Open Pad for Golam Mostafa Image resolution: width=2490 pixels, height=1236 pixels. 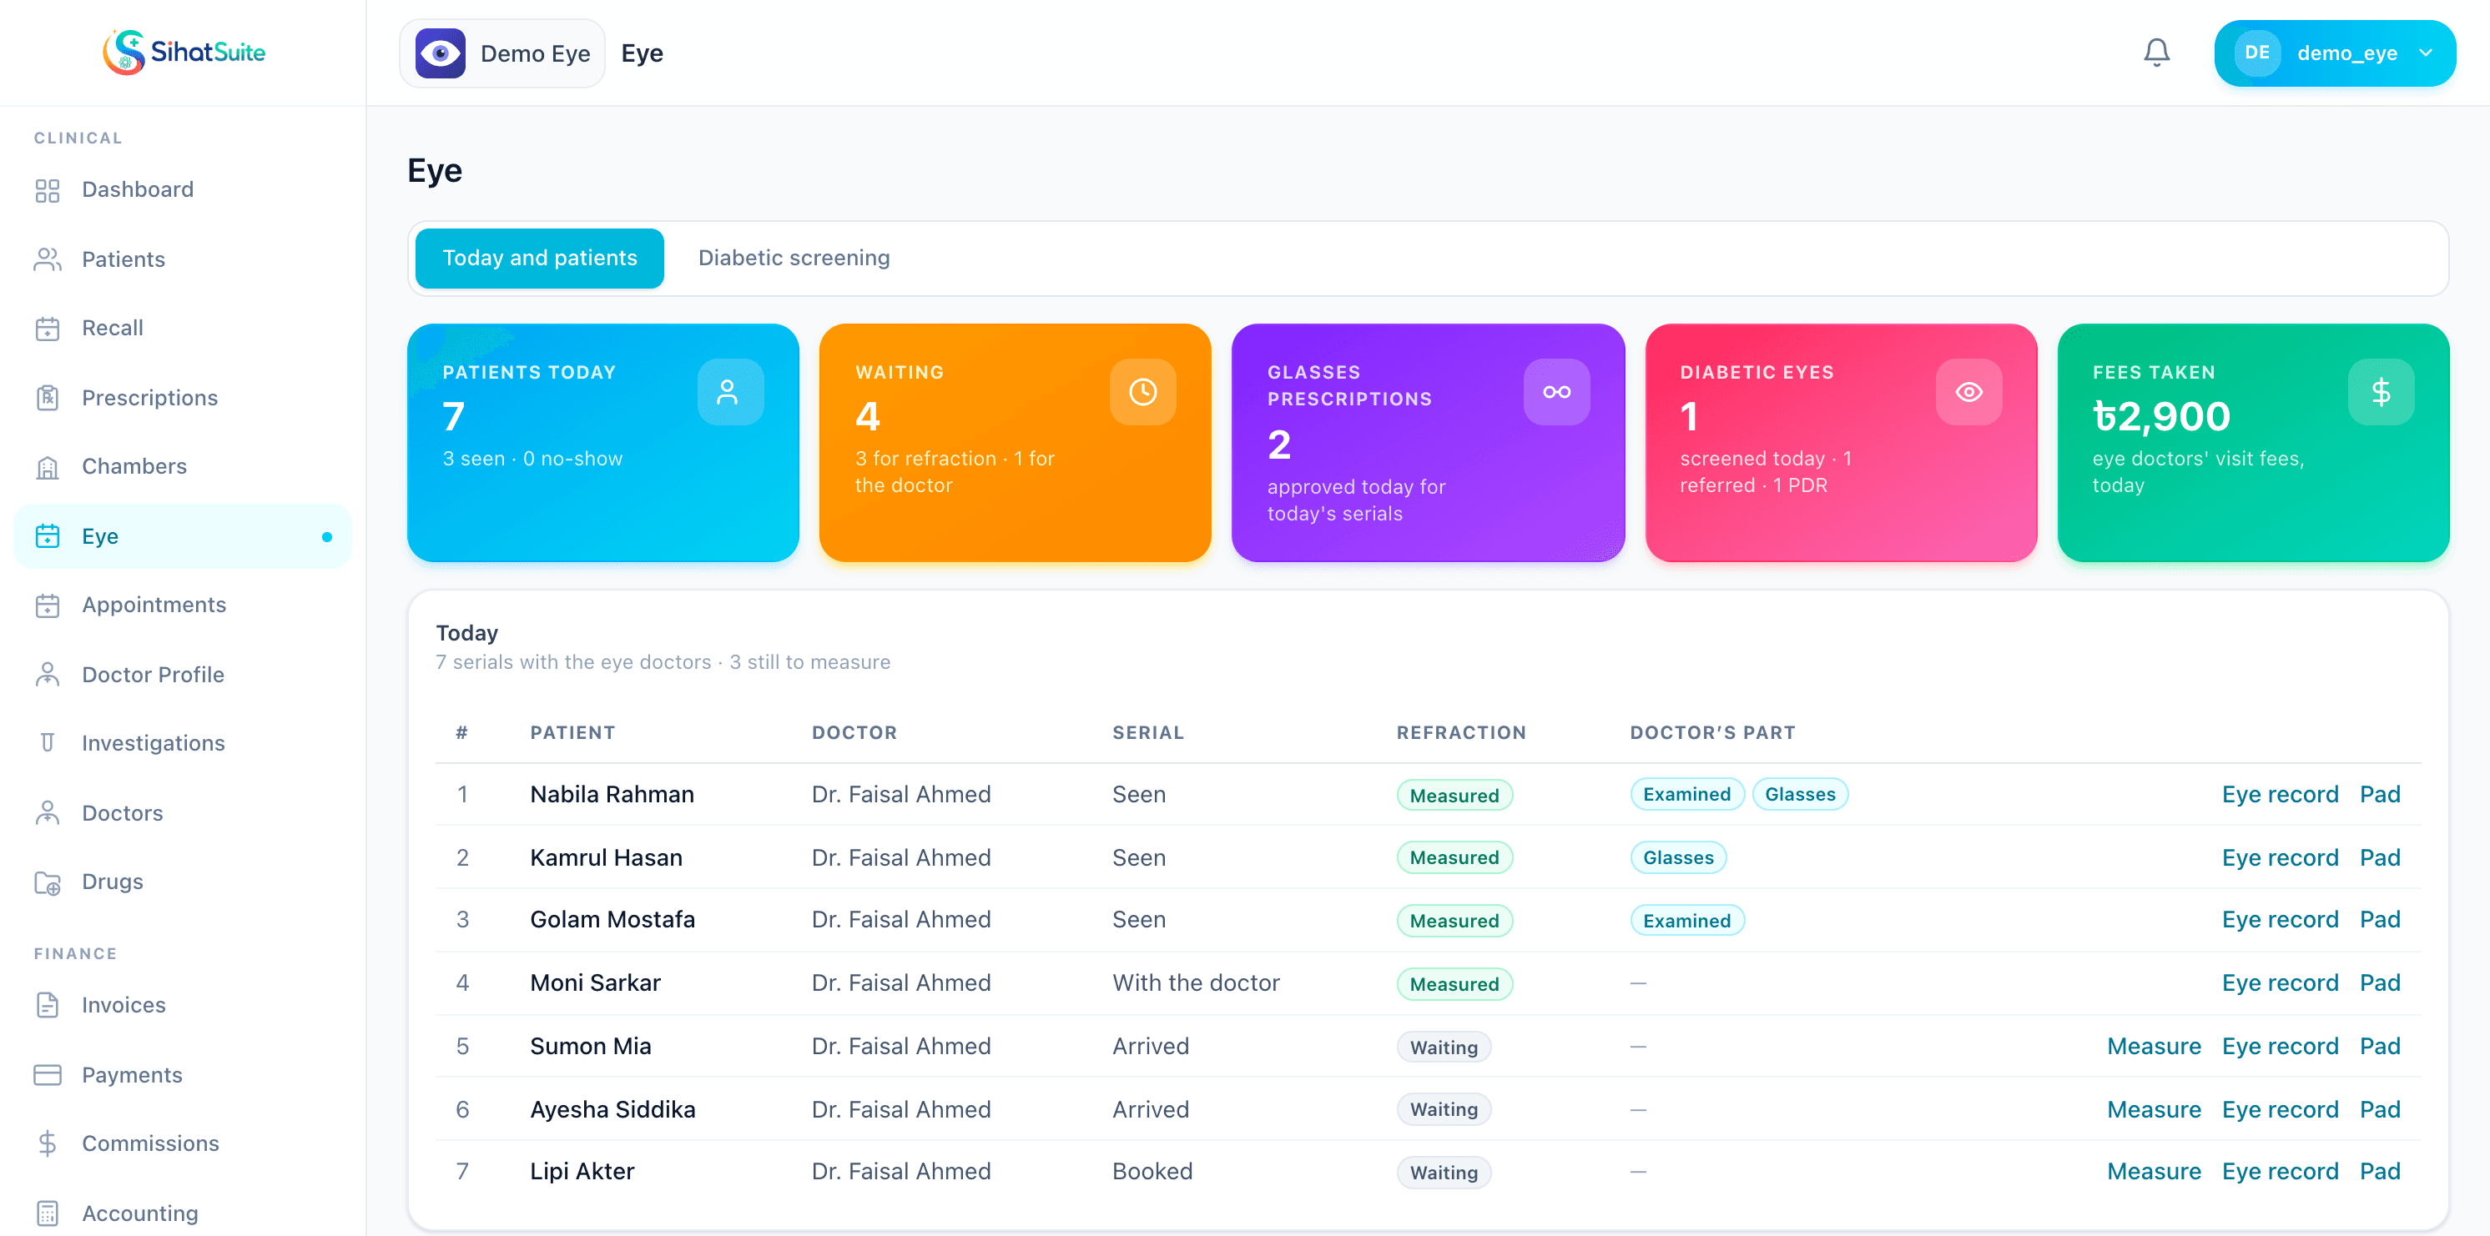click(x=2380, y=919)
